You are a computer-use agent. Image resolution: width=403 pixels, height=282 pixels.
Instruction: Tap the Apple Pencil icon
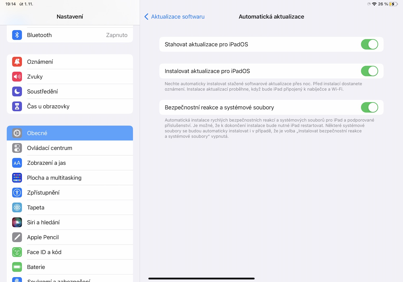17,237
